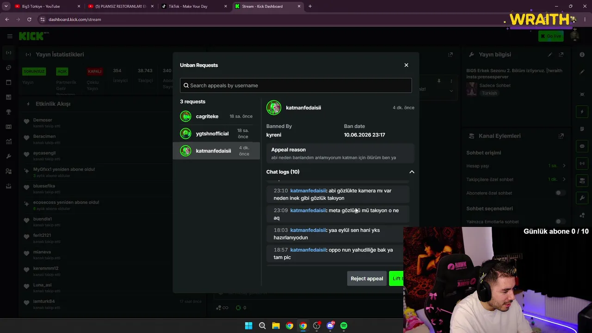The image size is (592, 333).
Task: Click the MyGfxx1 yeniden abone oldu entry
Action: (64, 169)
